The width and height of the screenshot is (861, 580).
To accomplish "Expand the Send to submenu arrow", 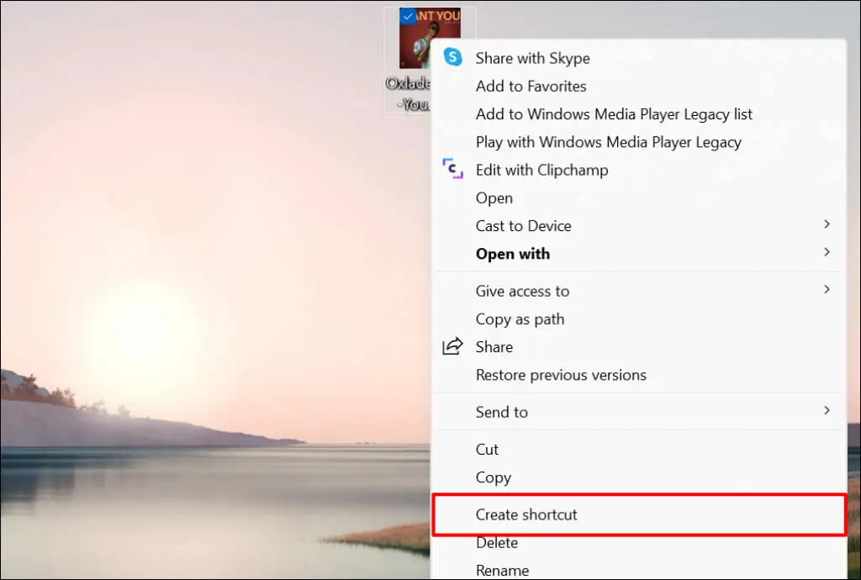I will [x=827, y=410].
